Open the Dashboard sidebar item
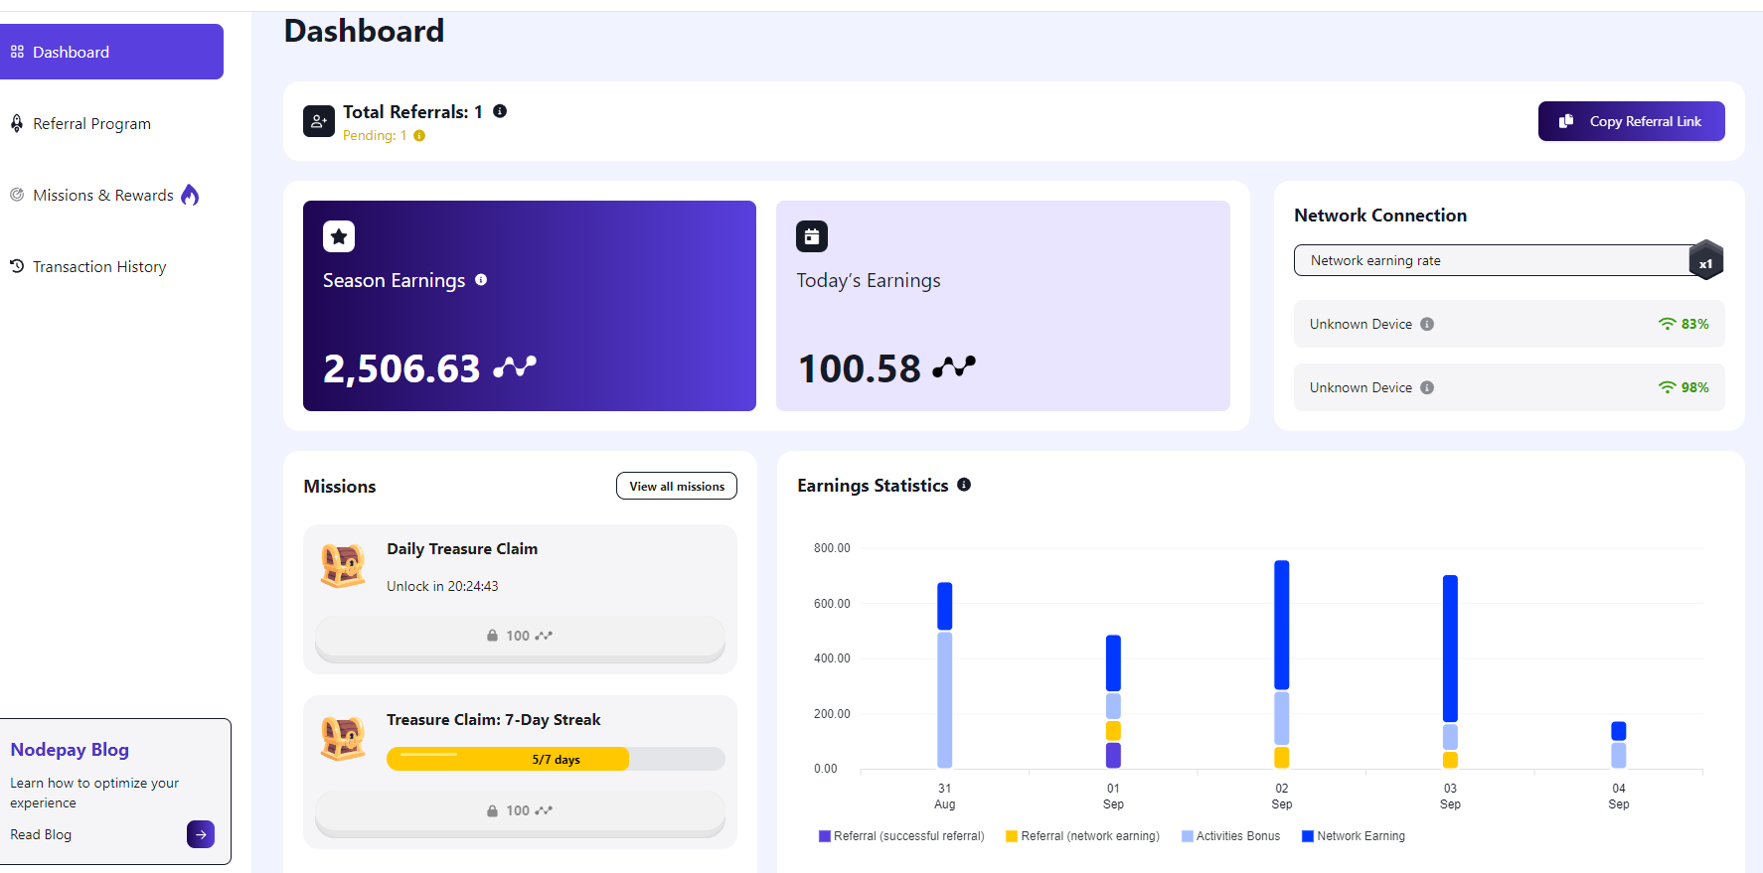The width and height of the screenshot is (1763, 873). 111,52
